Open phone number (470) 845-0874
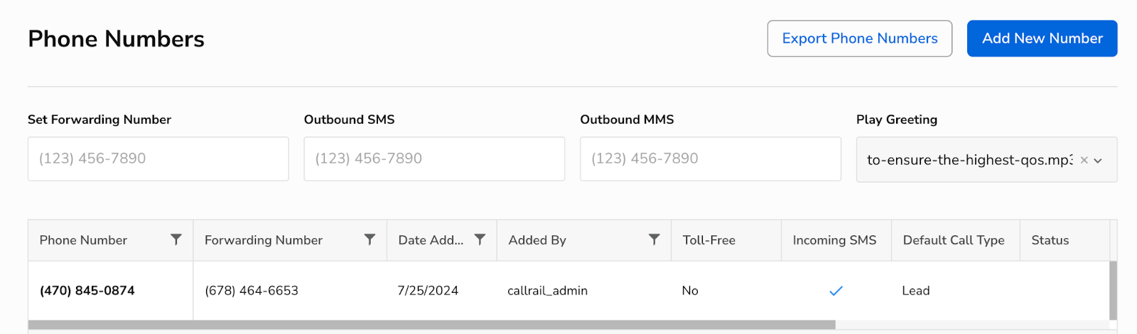The width and height of the screenshot is (1137, 334). coord(87,291)
